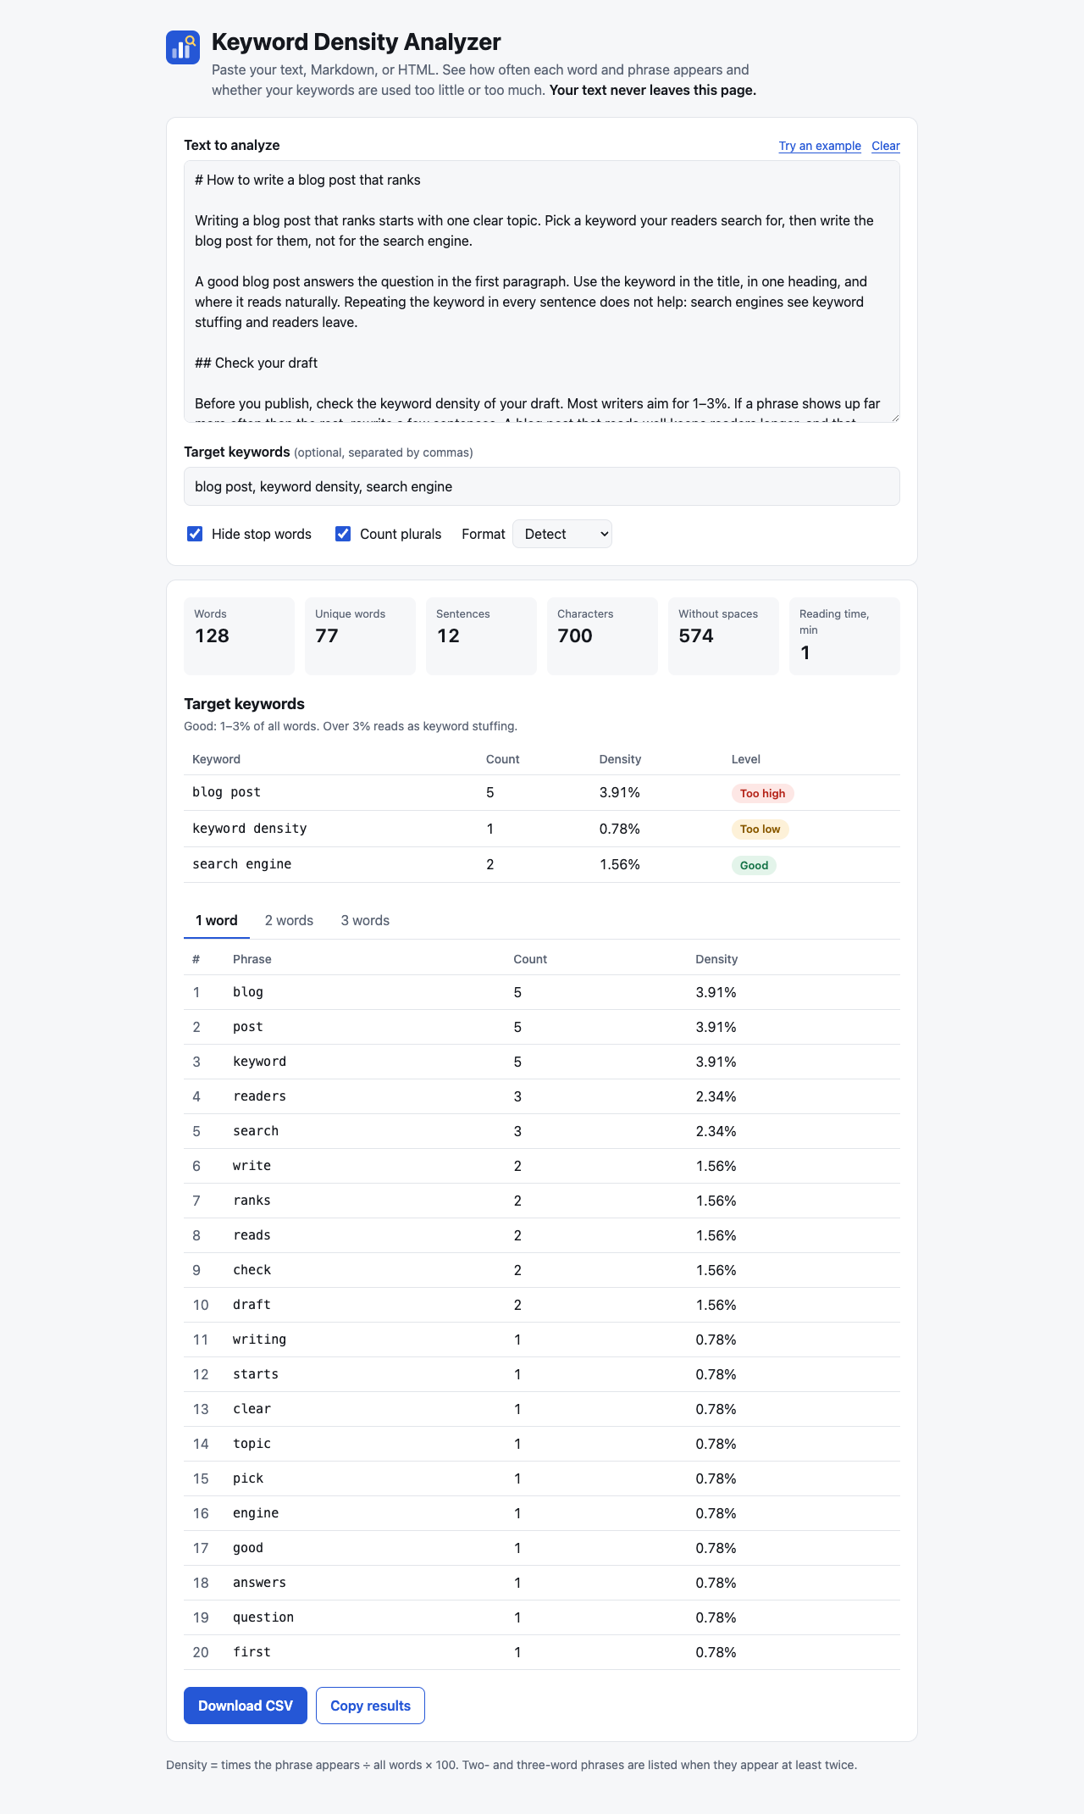The height and width of the screenshot is (1814, 1084).
Task: Click the Too high level badge
Action: [763, 794]
